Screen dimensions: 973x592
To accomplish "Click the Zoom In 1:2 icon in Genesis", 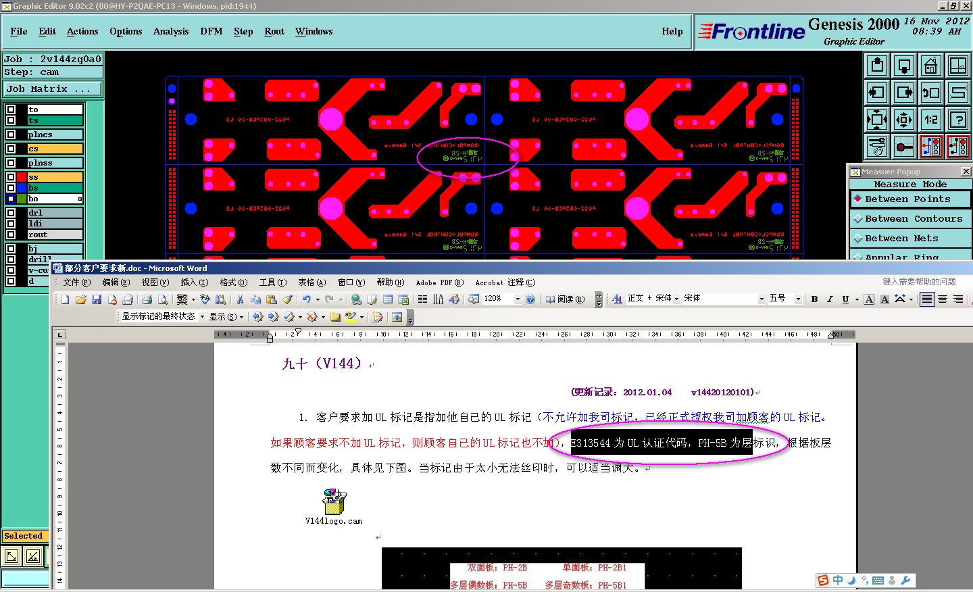I will [x=931, y=120].
